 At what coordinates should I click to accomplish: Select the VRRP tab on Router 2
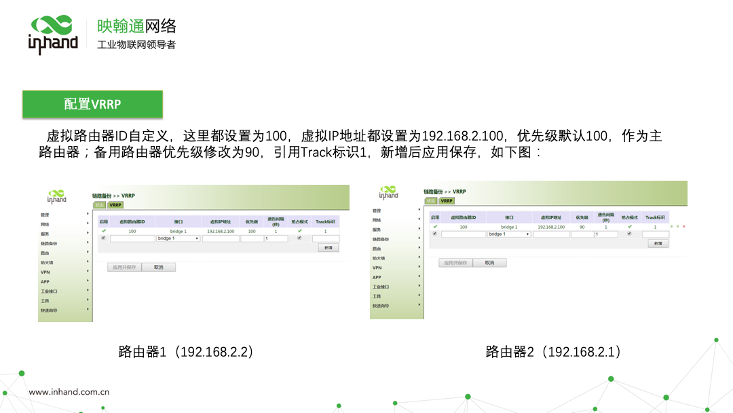pos(447,201)
